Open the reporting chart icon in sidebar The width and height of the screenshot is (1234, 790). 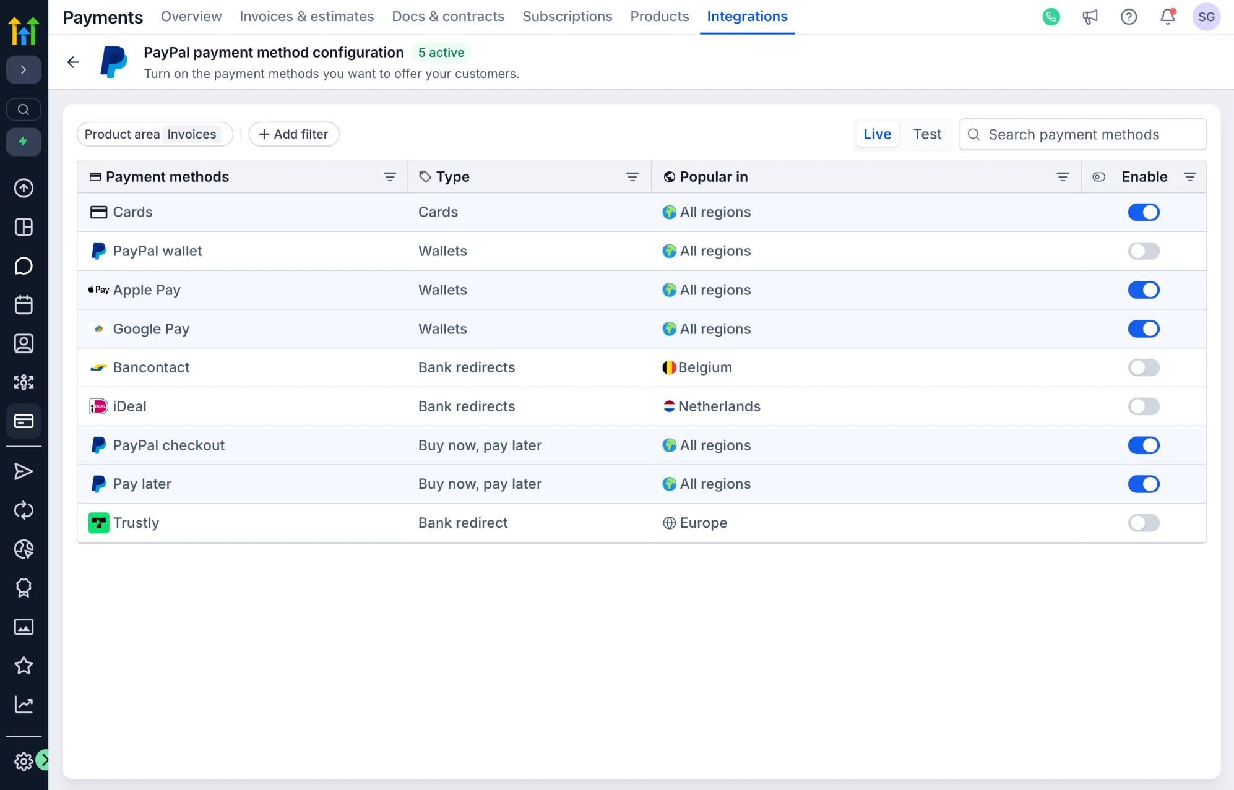coord(24,705)
